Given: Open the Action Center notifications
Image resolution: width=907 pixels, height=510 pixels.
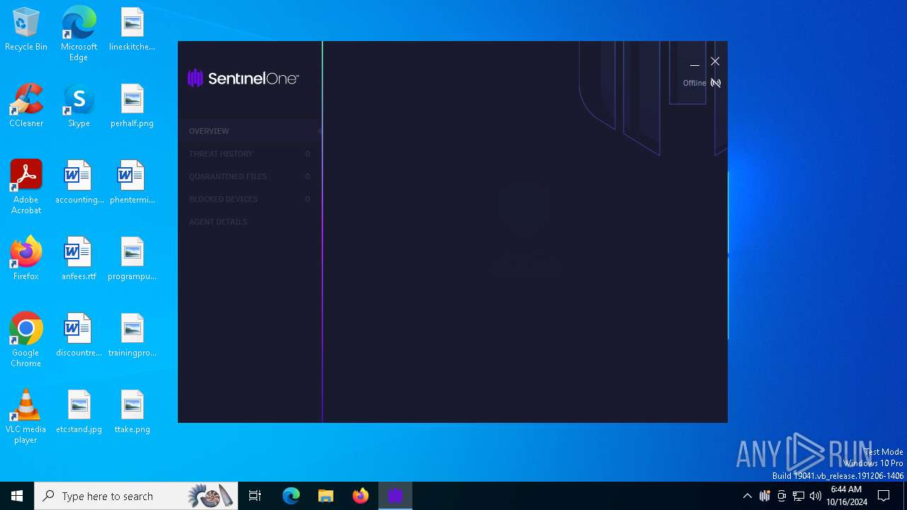Looking at the screenshot, I should coord(884,496).
